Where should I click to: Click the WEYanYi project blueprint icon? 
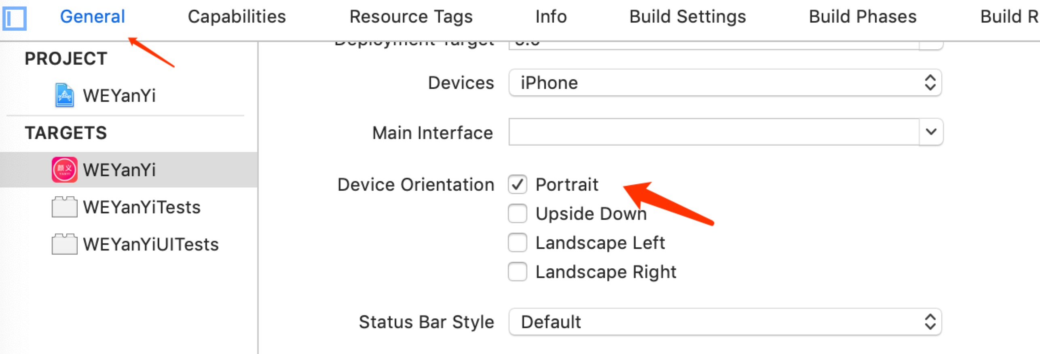point(64,95)
